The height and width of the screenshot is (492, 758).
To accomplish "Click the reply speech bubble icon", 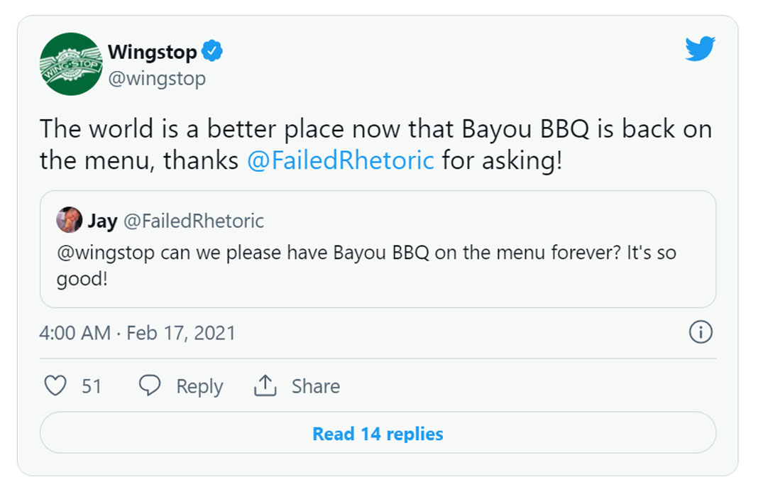I will coord(149,386).
